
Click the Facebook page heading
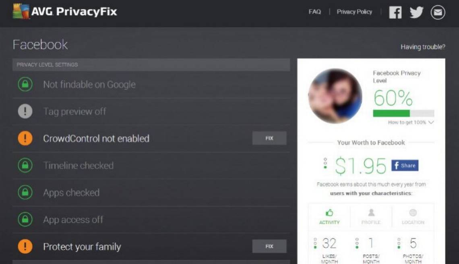click(x=40, y=45)
